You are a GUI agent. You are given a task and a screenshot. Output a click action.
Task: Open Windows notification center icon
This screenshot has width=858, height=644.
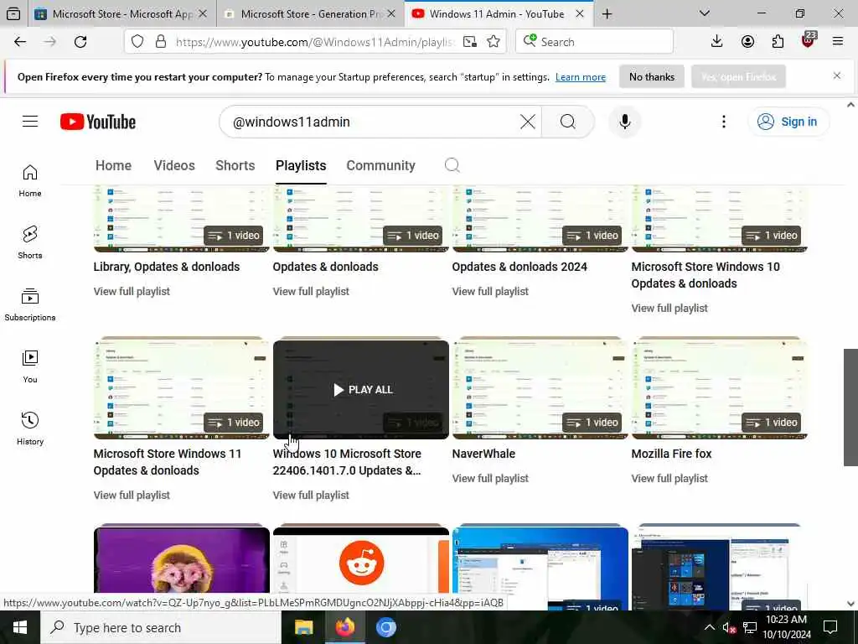(x=830, y=627)
